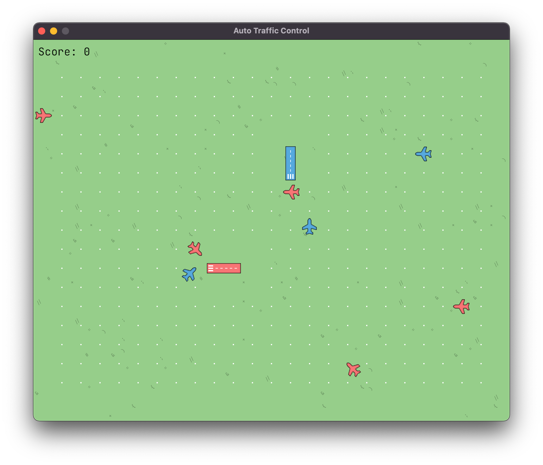543x465 pixels.
Task: Click the red plane on the right side
Action: pos(462,306)
